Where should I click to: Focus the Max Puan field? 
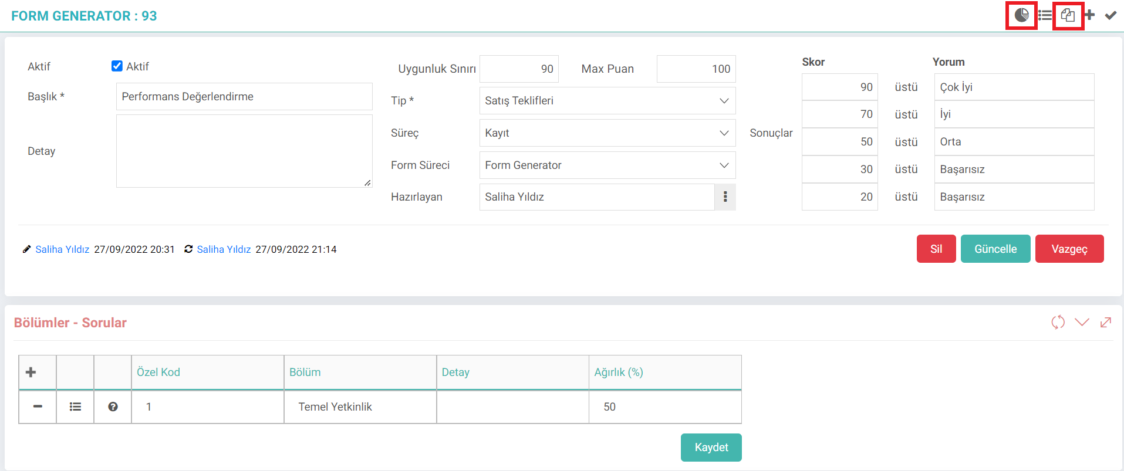point(696,69)
